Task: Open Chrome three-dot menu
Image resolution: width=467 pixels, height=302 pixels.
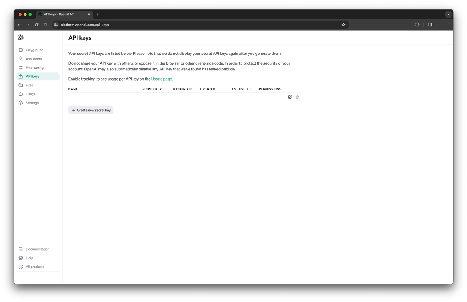Action: (x=448, y=25)
